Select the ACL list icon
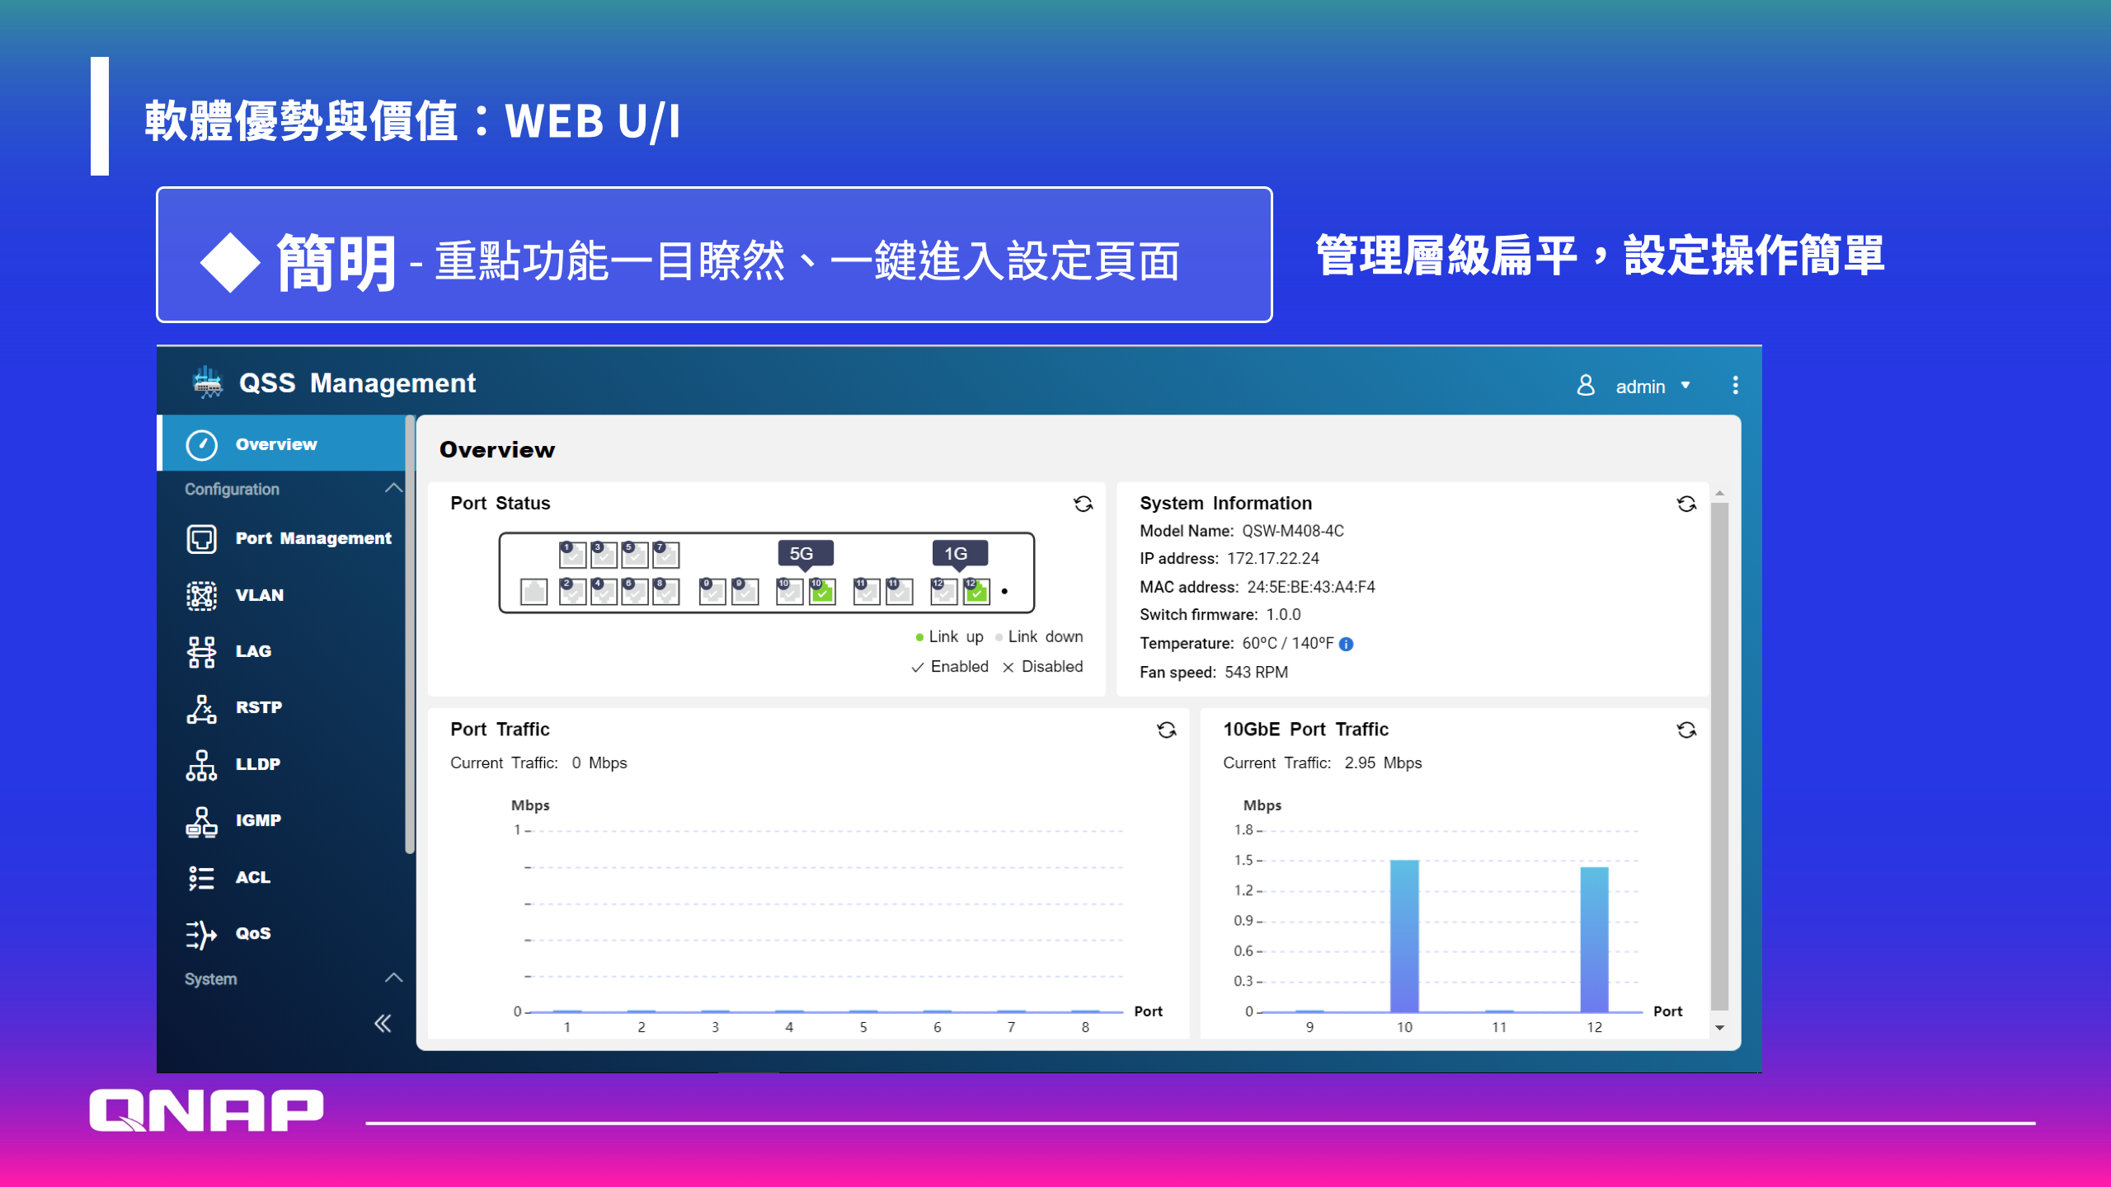 tap(201, 877)
